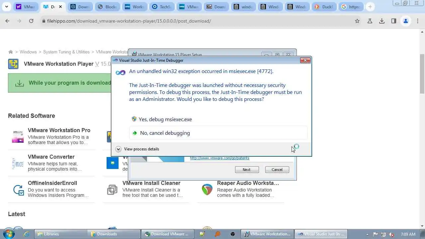425x239 pixels.
Task: Click the page vertical scrollbar thumb
Action: pyautogui.click(x=422, y=74)
